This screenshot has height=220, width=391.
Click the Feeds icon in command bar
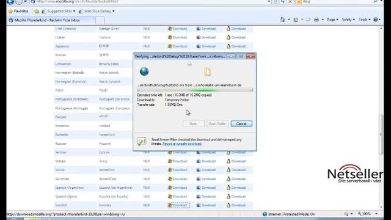[296, 20]
